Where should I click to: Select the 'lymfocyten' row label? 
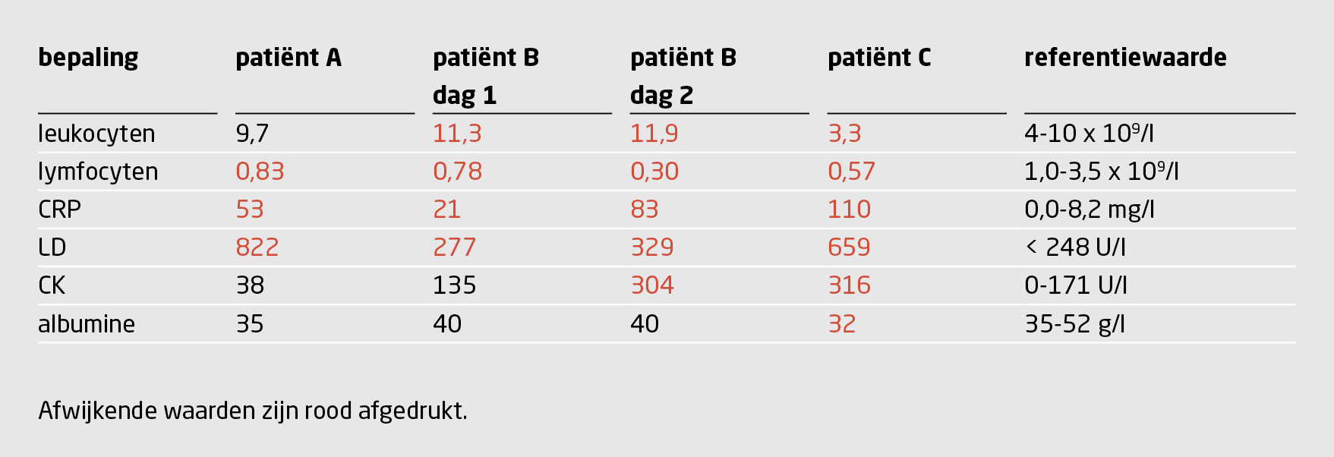click(98, 172)
